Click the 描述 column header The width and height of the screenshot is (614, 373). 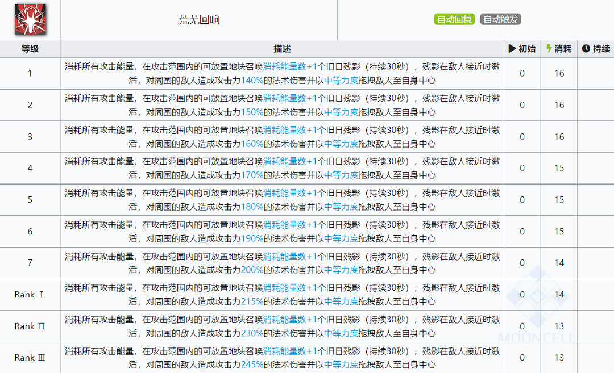(282, 49)
